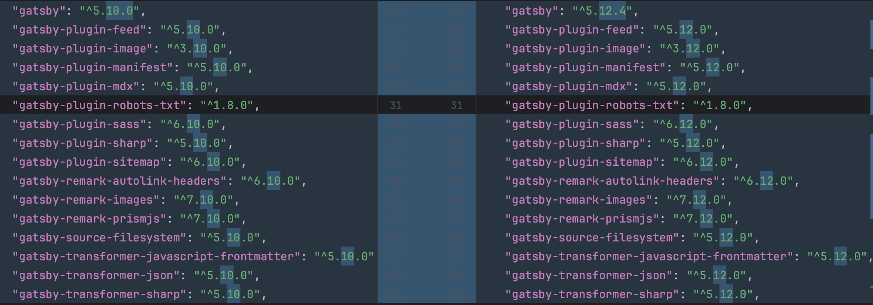This screenshot has height=305, width=873.
Task: Select gatsby-plugin-robots-txt line in left pane
Action: (x=188, y=105)
